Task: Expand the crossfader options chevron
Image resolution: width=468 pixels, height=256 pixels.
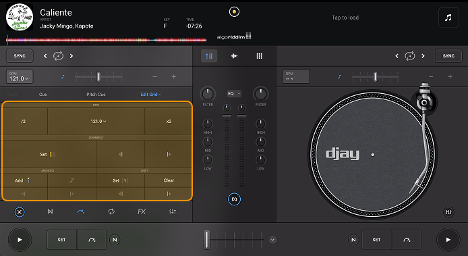Action: pos(272,240)
